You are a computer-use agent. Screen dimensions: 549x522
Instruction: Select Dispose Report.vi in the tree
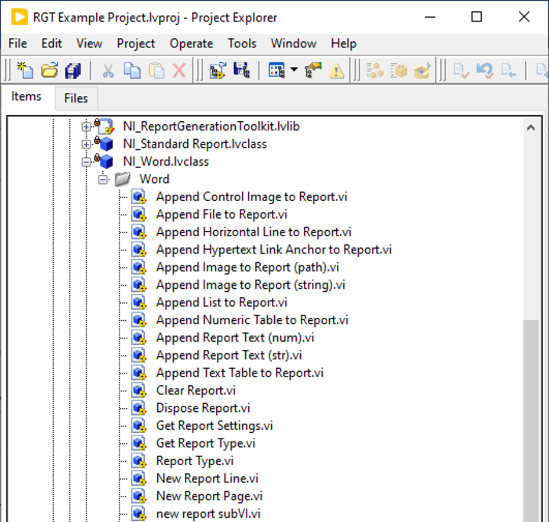pyautogui.click(x=203, y=408)
